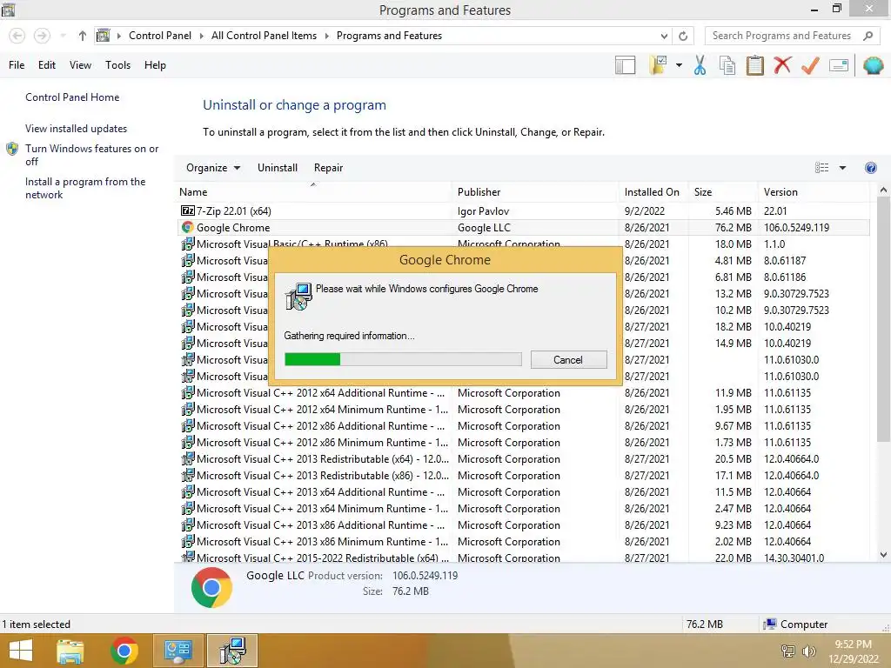Select Microsoft Visual C++ 2012 x64 Additional Runtime
891x668 pixels.
tap(523, 393)
